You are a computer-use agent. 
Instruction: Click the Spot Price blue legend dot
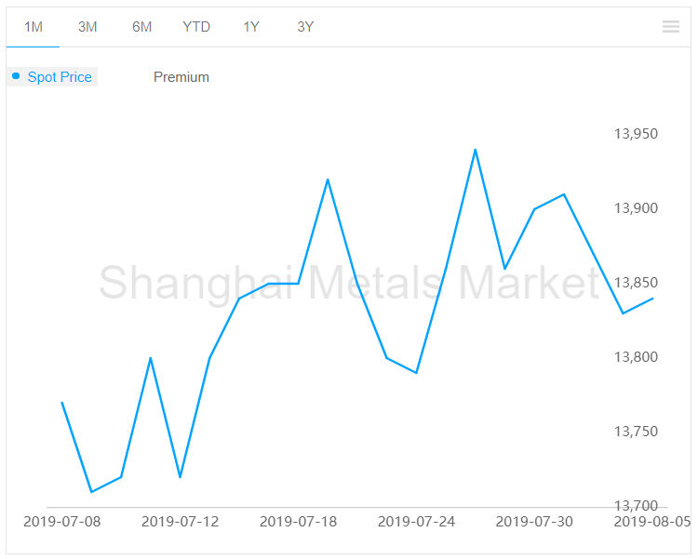(x=16, y=76)
